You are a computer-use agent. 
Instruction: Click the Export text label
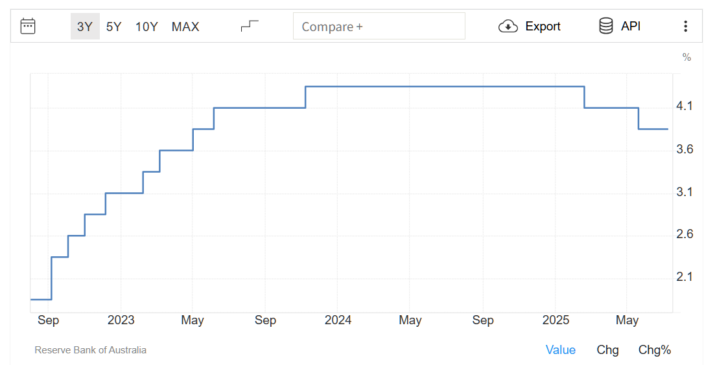pos(543,27)
